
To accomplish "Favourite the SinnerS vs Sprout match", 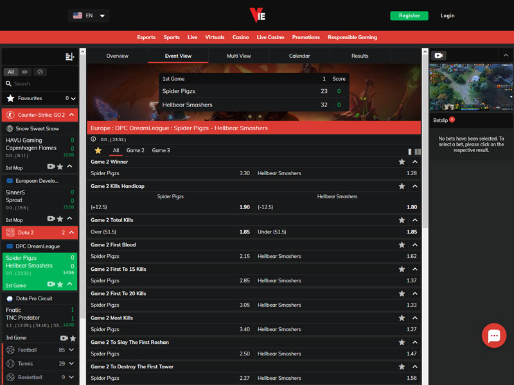I will coord(60,219).
